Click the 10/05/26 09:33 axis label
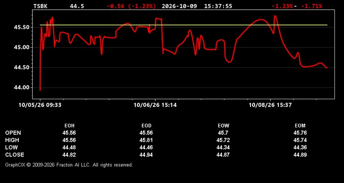The height and width of the screenshot is (183, 344). click(x=40, y=105)
